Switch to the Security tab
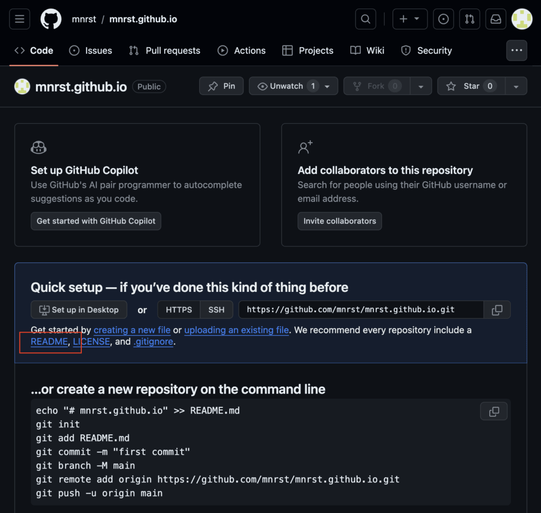The image size is (541, 513). point(426,50)
